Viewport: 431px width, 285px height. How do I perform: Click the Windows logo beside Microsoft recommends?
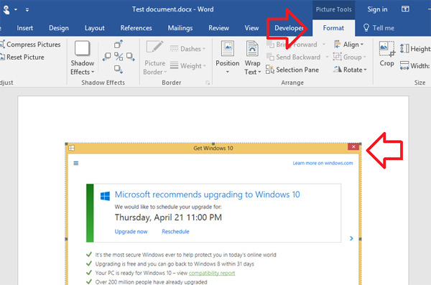[105, 196]
